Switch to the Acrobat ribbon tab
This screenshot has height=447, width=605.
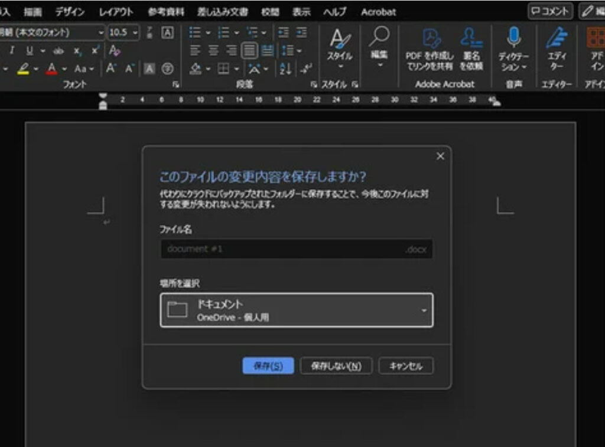click(378, 12)
